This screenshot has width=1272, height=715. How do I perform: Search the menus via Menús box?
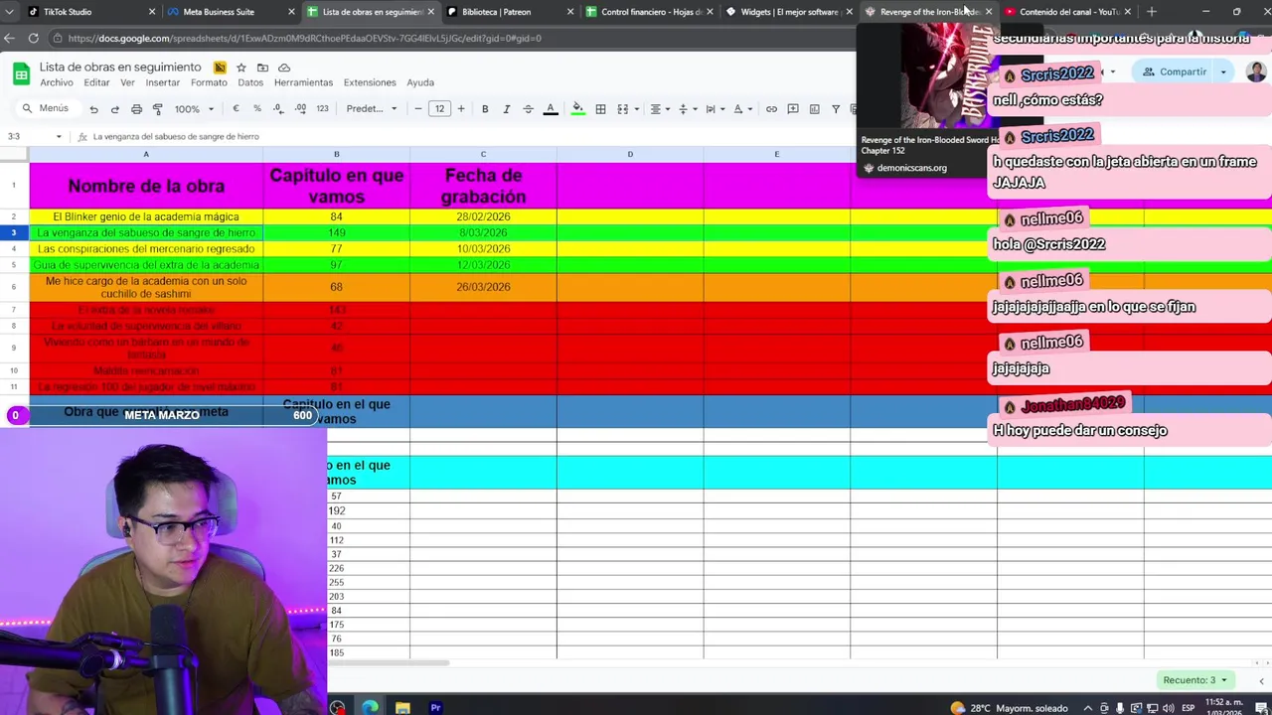point(48,109)
